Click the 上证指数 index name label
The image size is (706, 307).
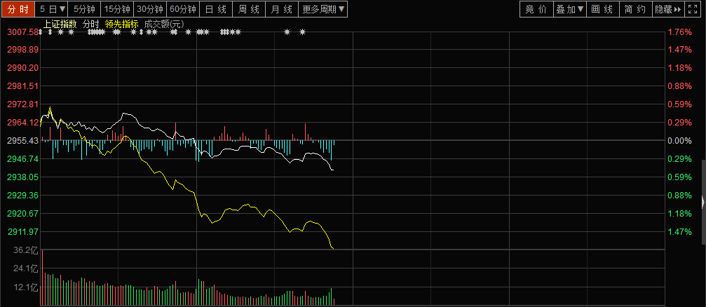(60, 23)
